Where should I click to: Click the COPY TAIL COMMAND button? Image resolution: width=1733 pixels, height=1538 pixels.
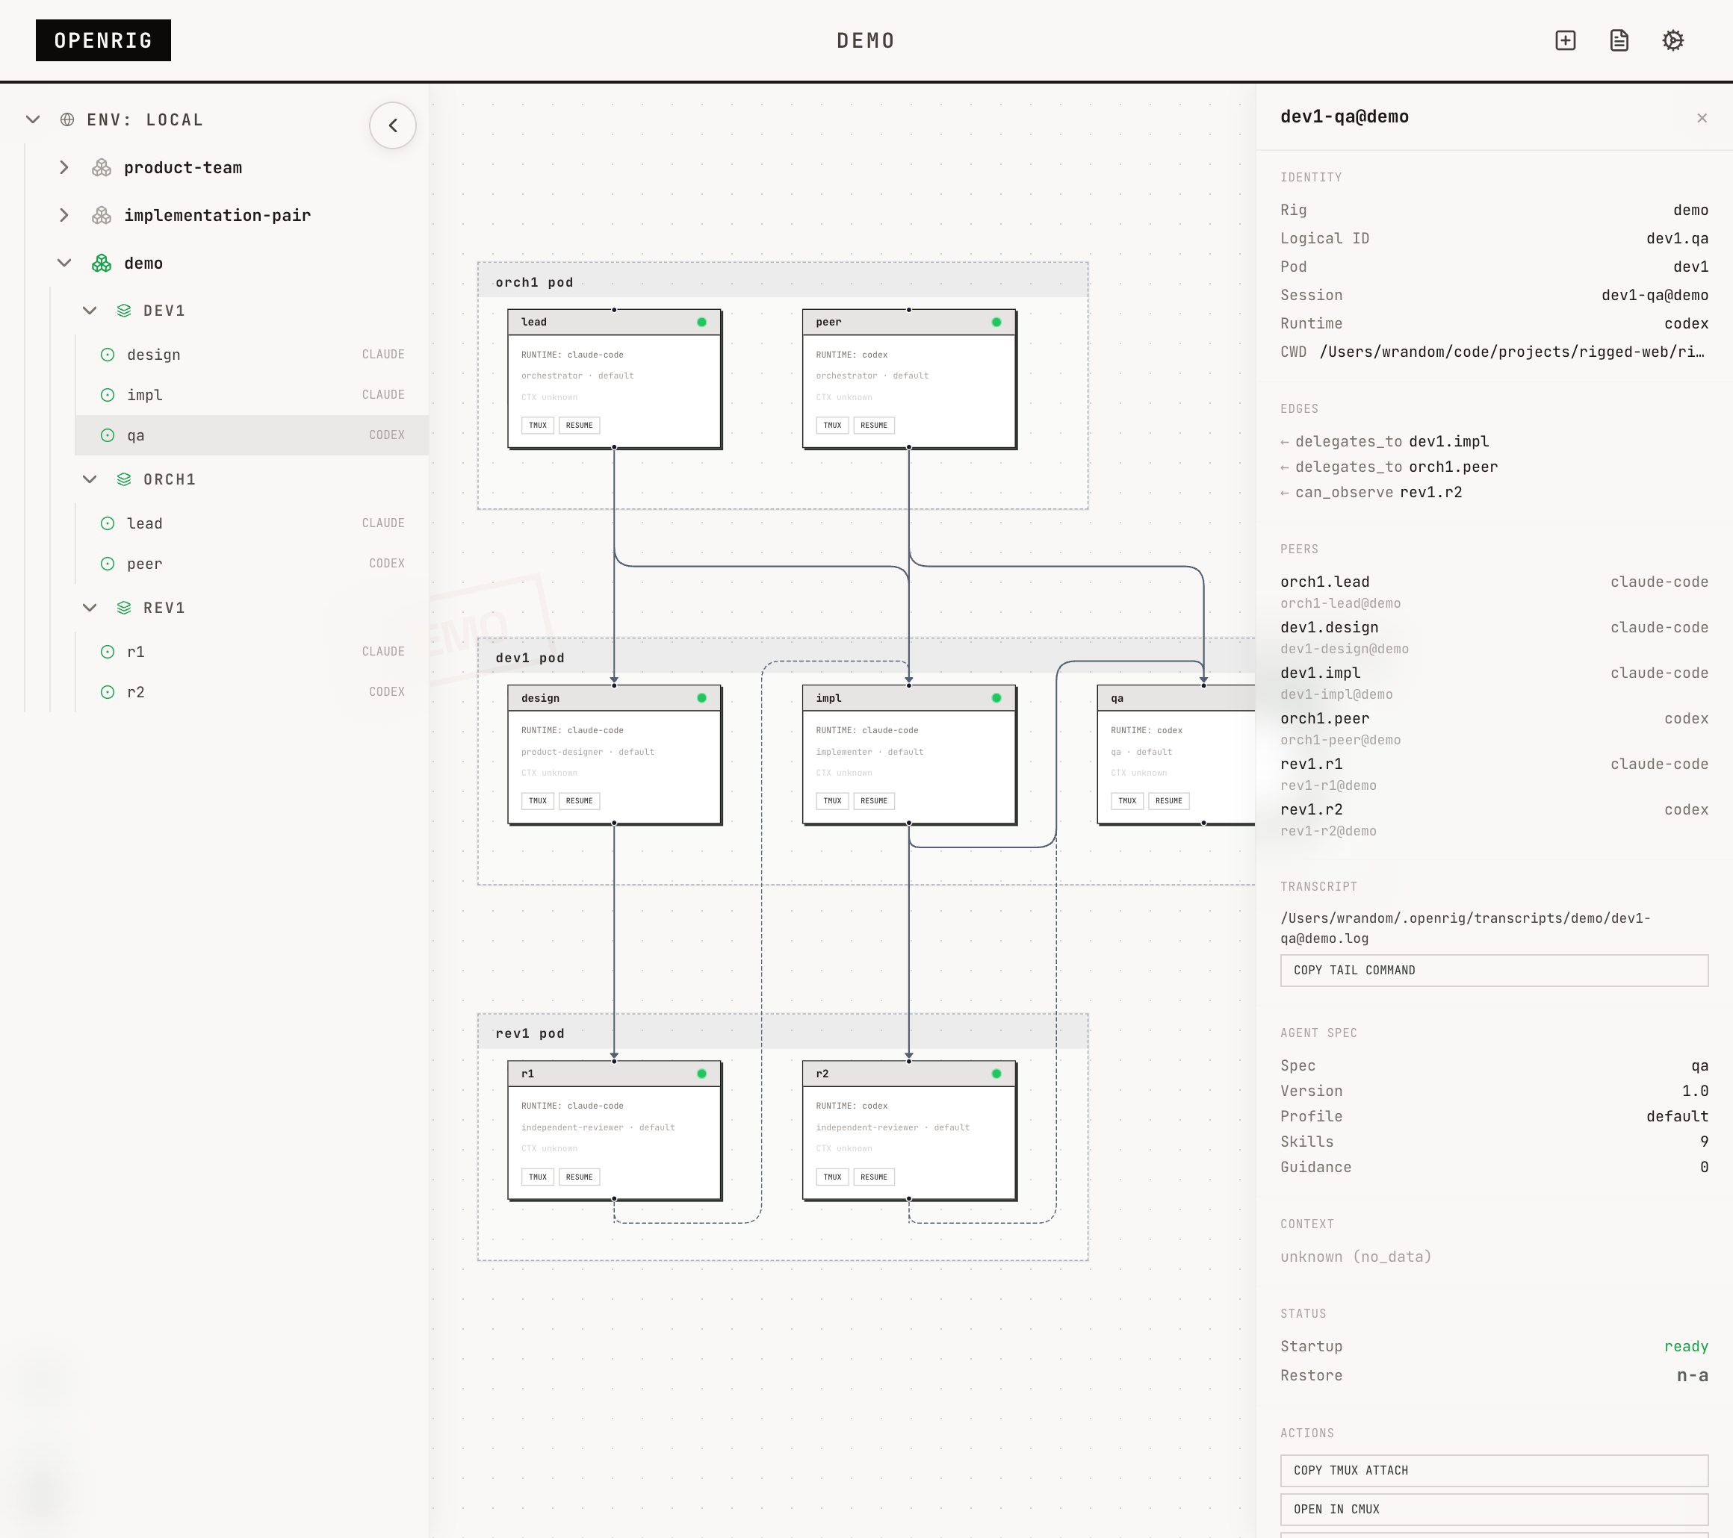(1493, 971)
